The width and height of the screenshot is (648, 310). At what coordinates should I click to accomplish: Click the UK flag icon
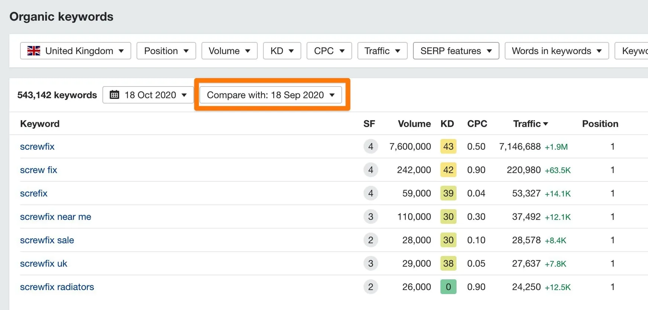(x=34, y=51)
